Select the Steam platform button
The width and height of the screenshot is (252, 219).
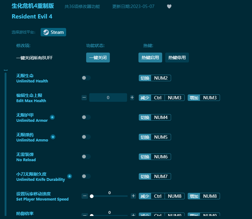click(x=53, y=32)
